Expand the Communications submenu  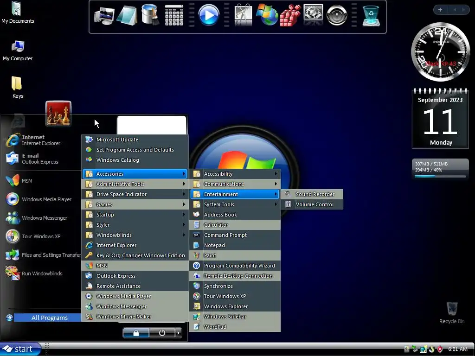(235, 184)
